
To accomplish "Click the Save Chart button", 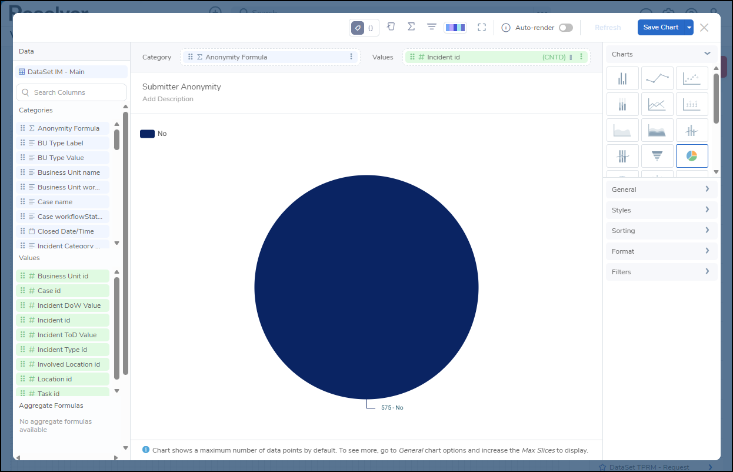I will point(661,28).
